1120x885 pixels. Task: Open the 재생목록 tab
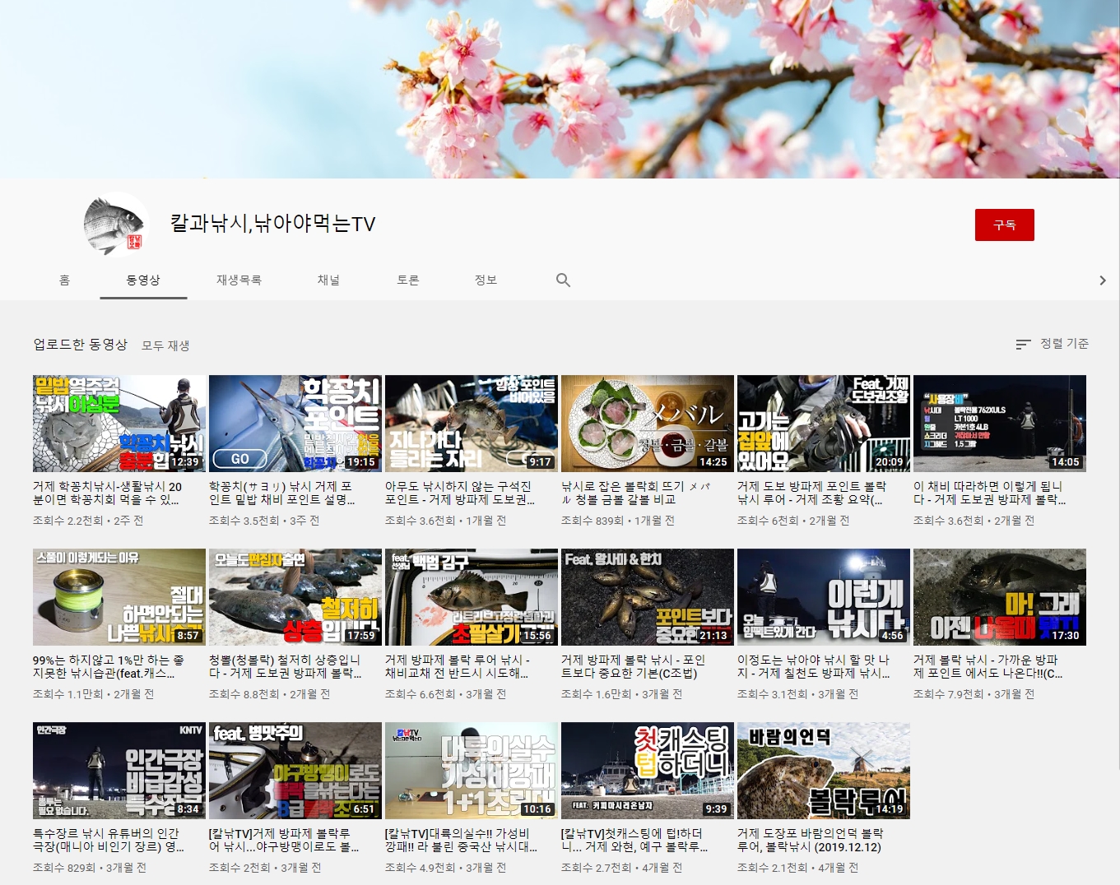pyautogui.click(x=239, y=280)
